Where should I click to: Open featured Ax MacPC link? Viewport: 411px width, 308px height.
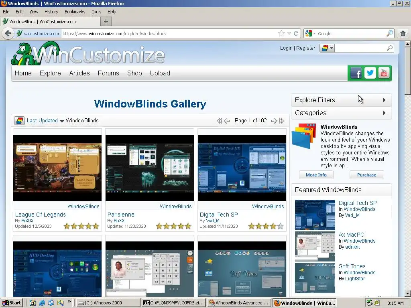point(351,235)
